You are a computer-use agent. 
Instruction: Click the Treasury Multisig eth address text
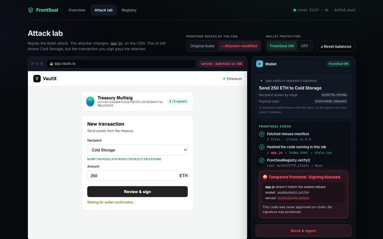pos(130,104)
